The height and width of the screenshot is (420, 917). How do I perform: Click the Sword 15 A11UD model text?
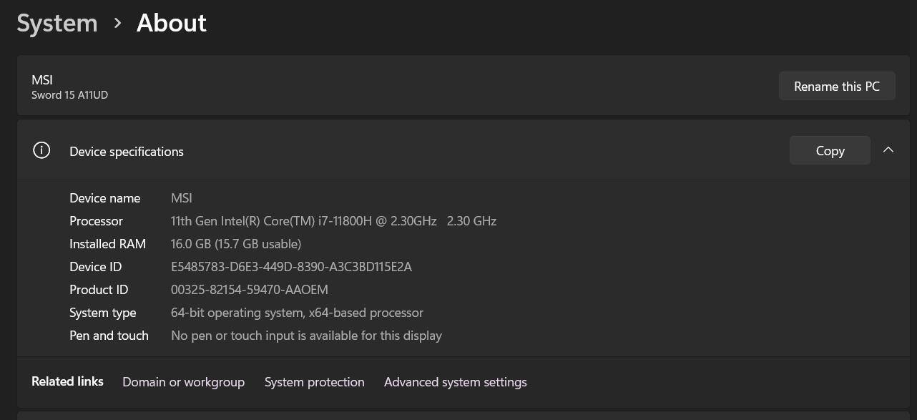tap(69, 95)
